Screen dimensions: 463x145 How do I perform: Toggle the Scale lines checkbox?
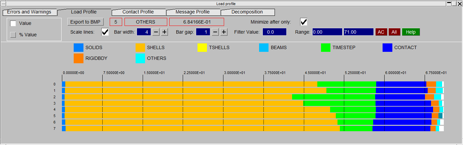pos(105,32)
